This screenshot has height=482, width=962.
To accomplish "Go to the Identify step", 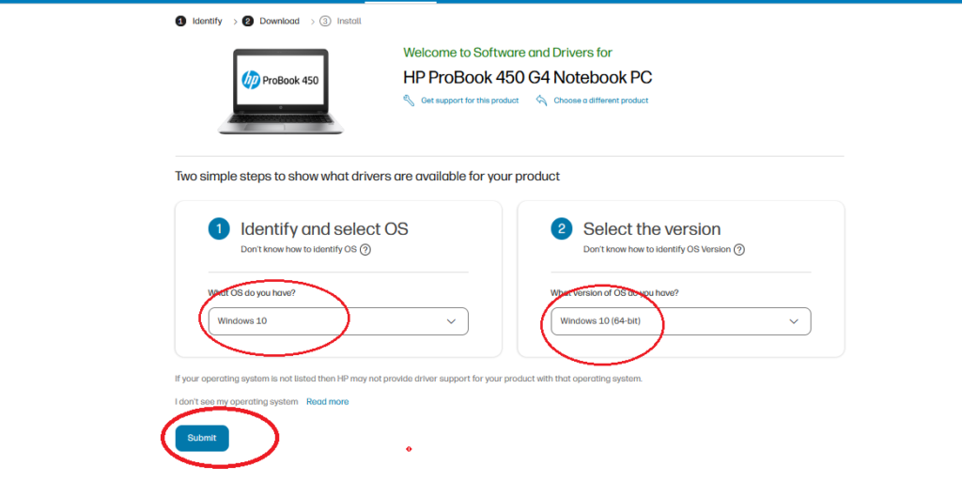I will coord(199,21).
